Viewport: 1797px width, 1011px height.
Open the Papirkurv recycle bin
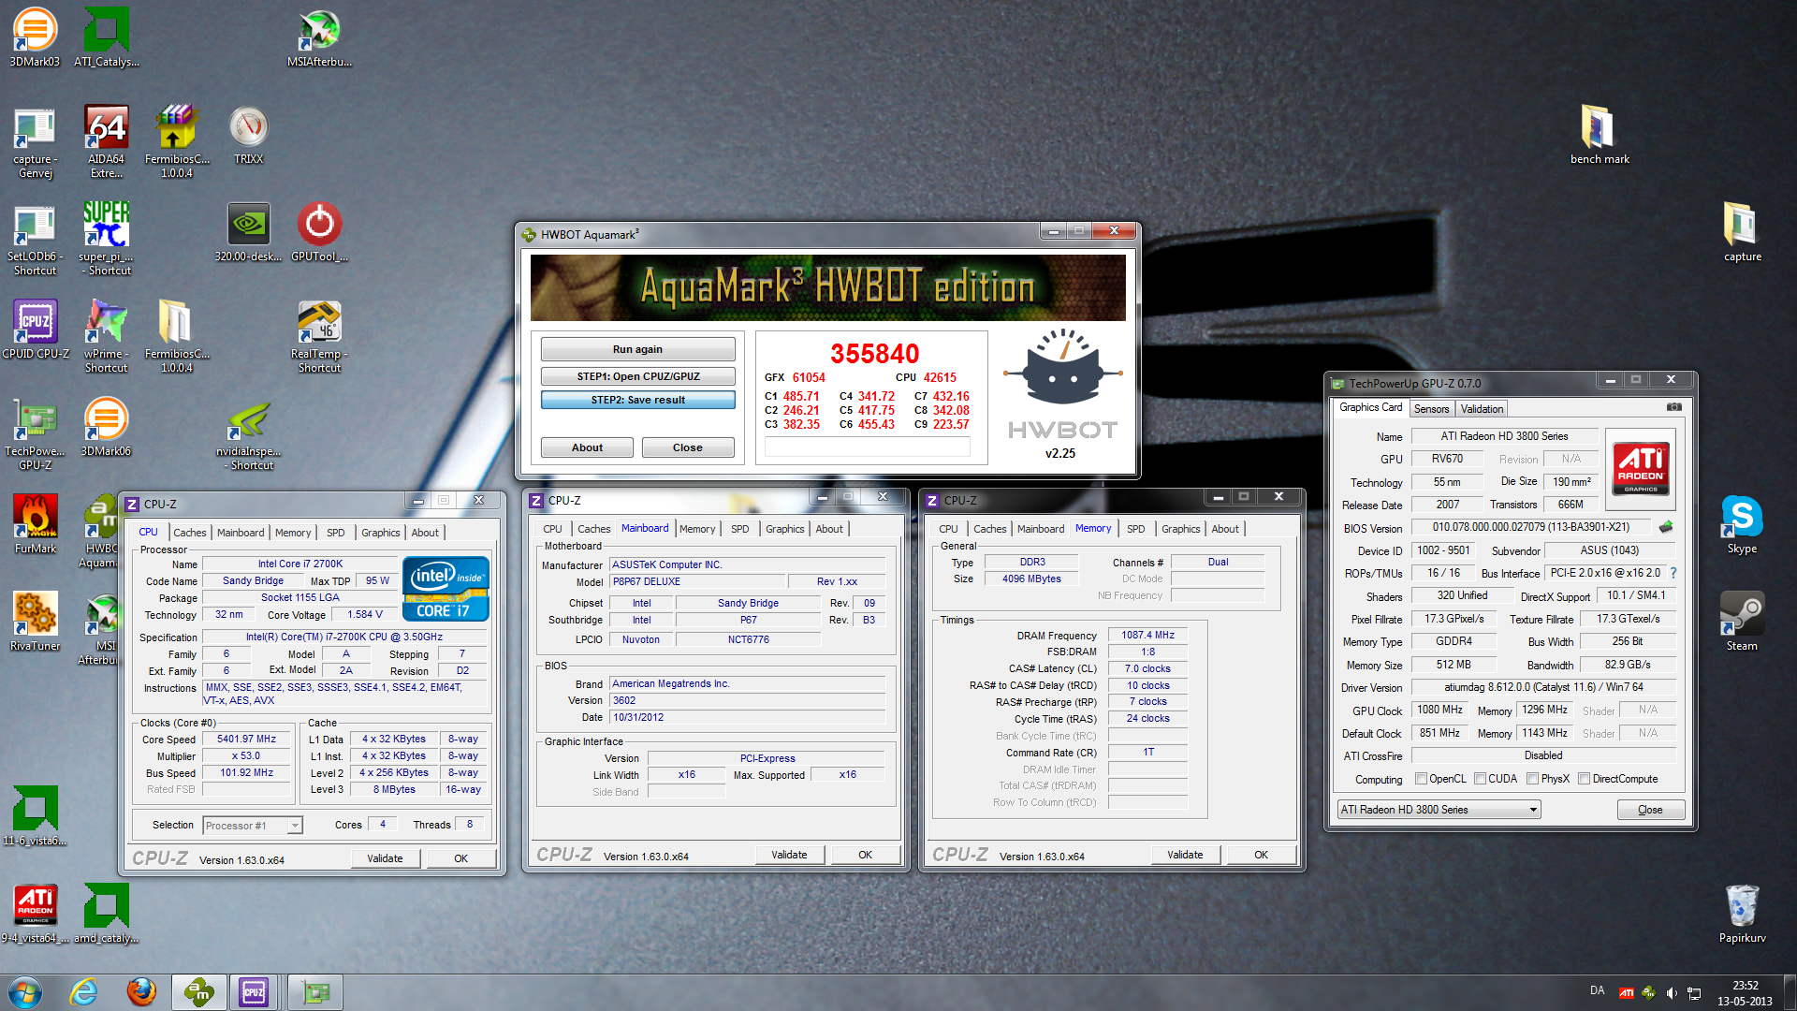click(x=1742, y=914)
